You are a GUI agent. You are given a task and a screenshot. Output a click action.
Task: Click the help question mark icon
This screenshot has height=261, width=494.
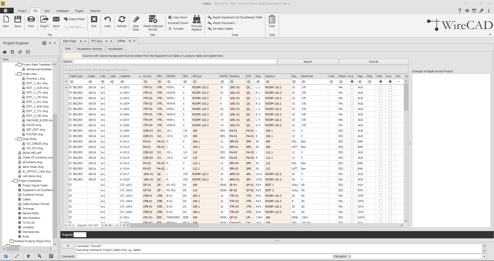(x=459, y=11)
